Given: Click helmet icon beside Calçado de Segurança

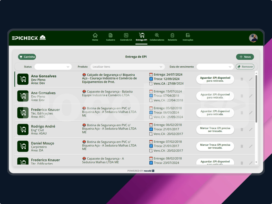Looking at the screenshot, I should coord(84,75).
